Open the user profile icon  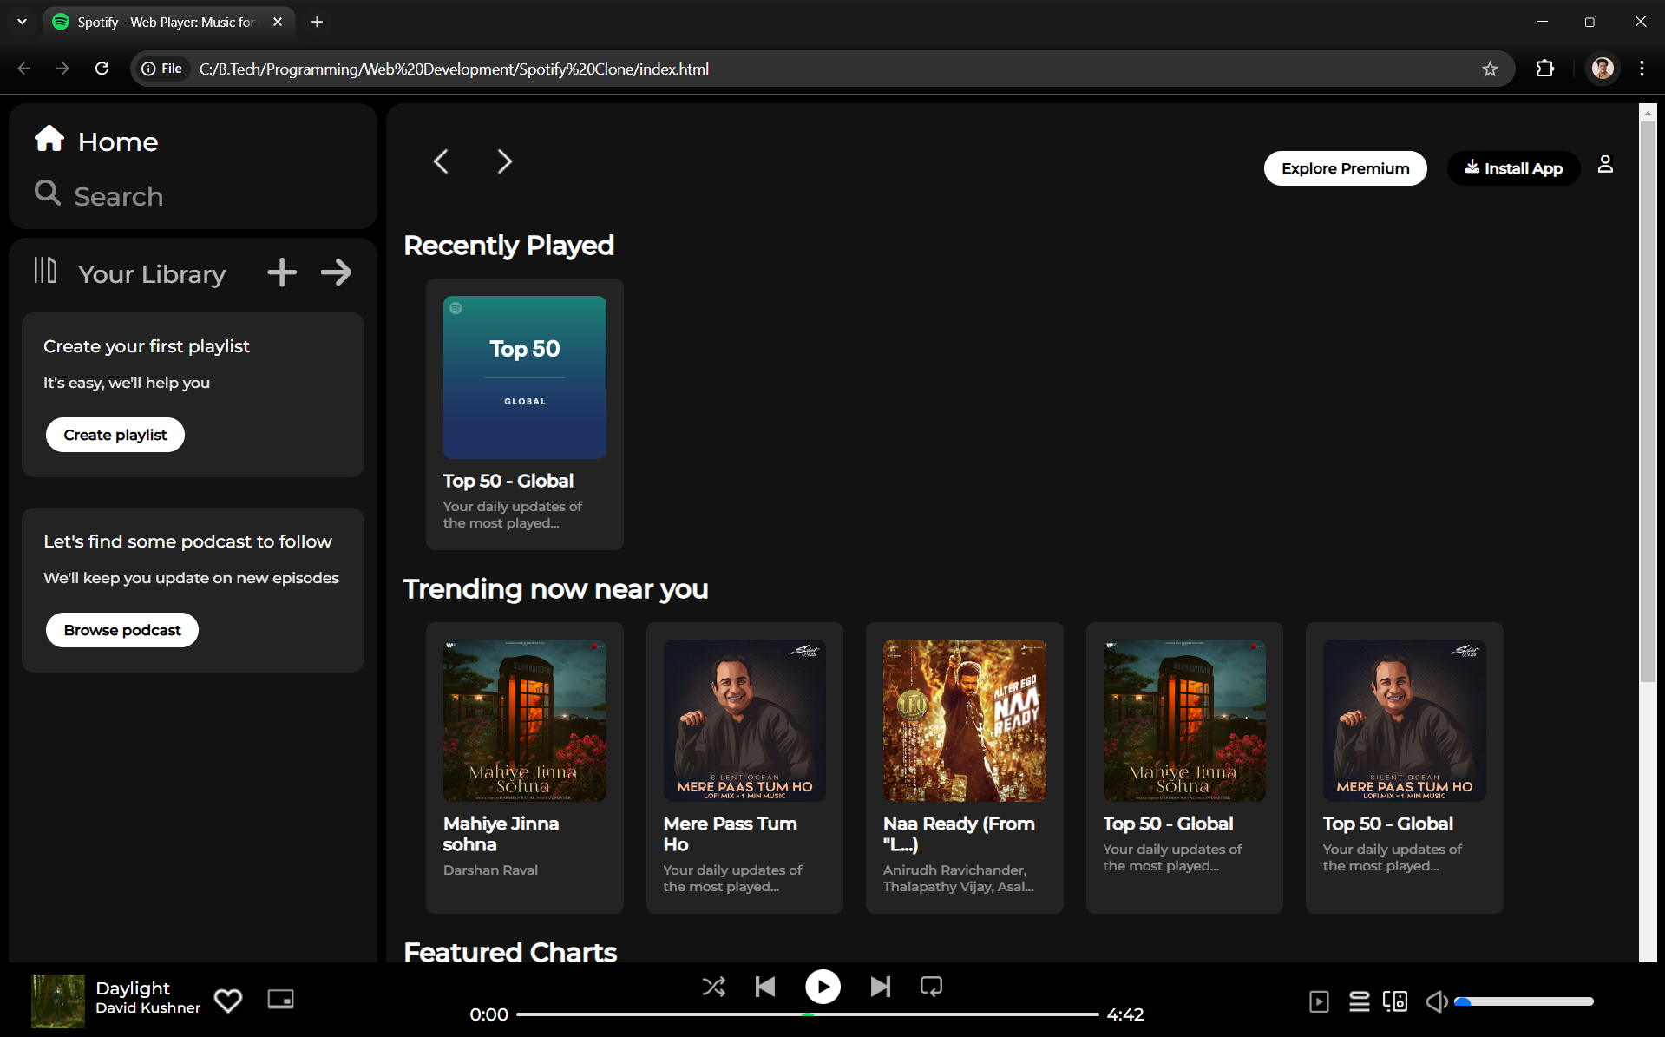[x=1605, y=164]
